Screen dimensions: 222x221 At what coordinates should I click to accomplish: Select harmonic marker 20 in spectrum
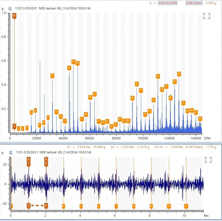[x=94, y=94]
